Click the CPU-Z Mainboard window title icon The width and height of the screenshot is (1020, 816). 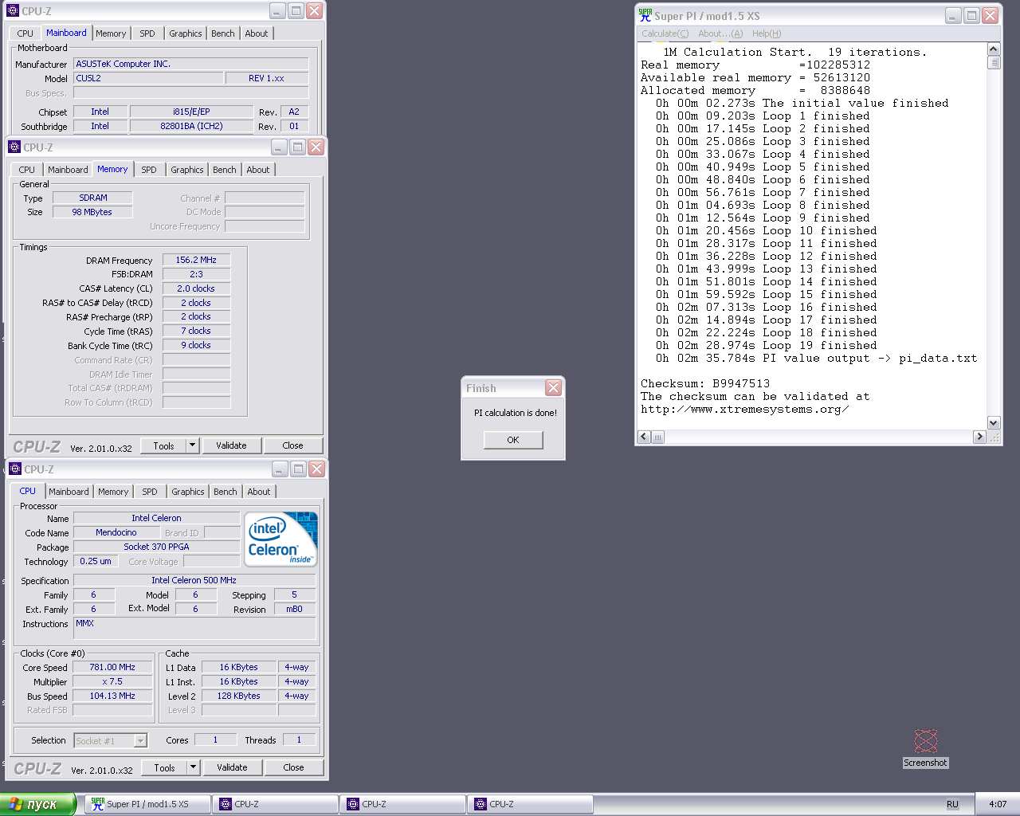pos(13,11)
